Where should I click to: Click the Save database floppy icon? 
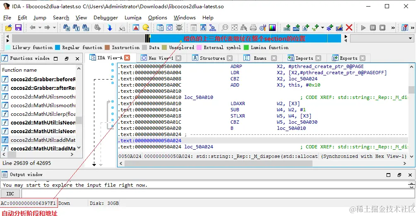(18, 28)
